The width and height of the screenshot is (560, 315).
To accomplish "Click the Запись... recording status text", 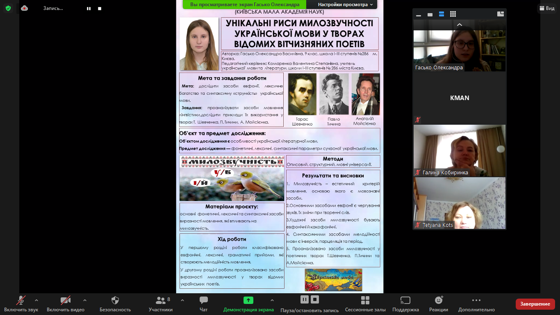I will 53,8.
